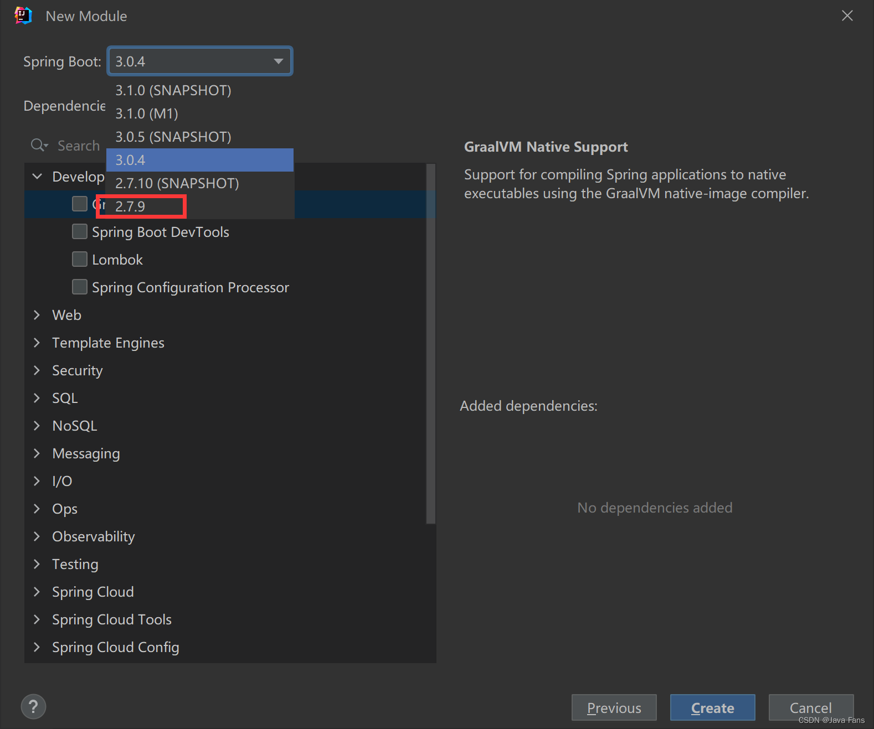
Task: Click the GraalVM Native Support heading
Action: click(546, 147)
